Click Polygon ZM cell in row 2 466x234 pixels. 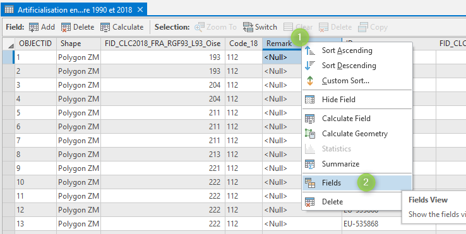[x=78, y=71]
